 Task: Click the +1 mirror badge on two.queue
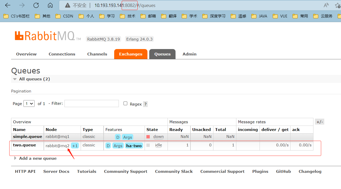tap(75, 146)
